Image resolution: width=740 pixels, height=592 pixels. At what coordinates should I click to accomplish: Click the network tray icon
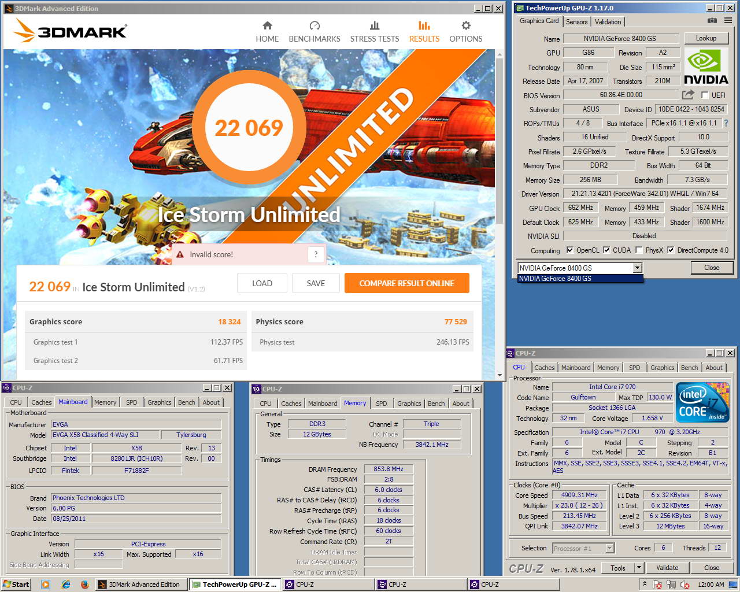pyautogui.click(x=671, y=584)
